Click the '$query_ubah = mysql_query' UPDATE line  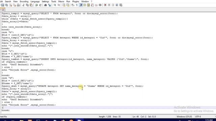coord(73,86)
